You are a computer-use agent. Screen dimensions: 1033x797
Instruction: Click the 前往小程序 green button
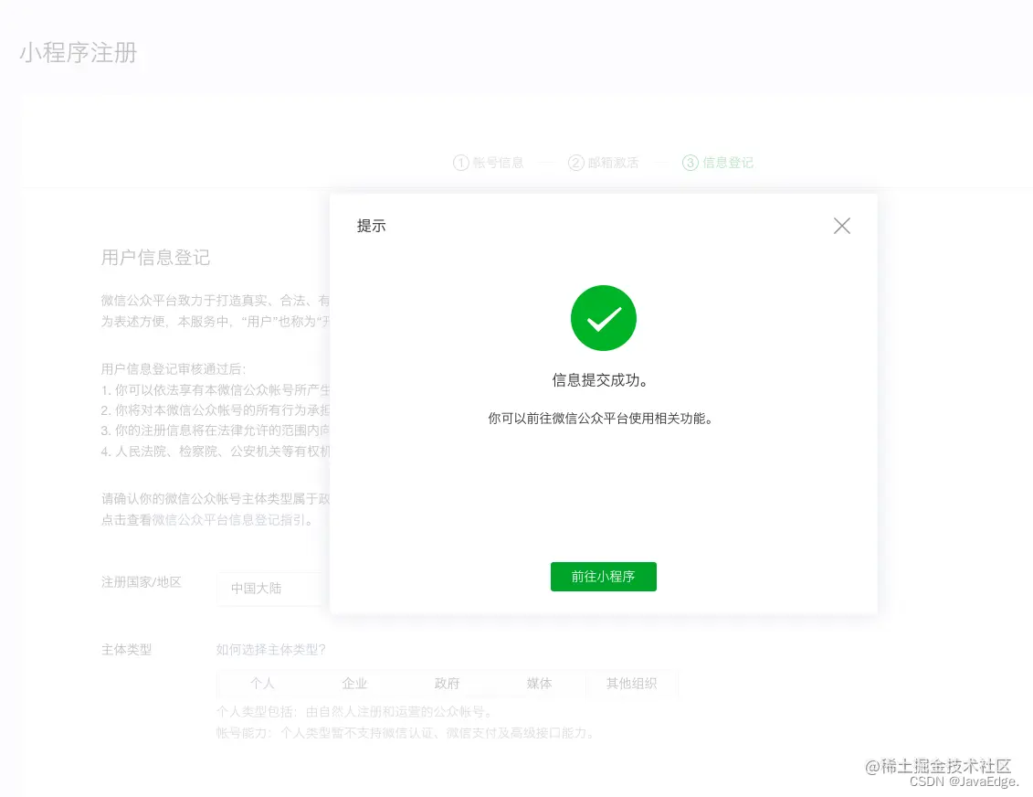pos(604,577)
